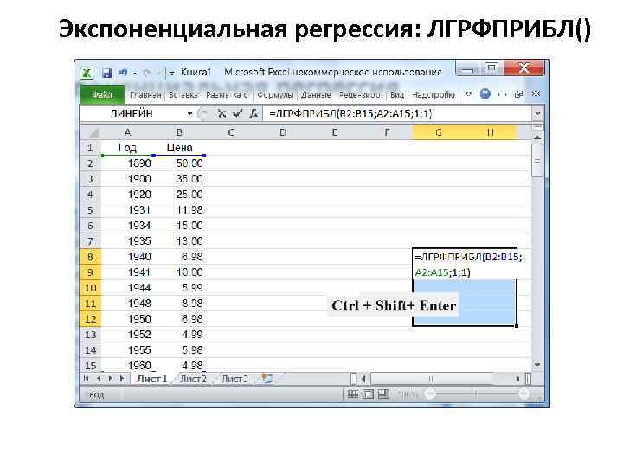Select row 8 header
The width and height of the screenshot is (623, 467).
[x=91, y=257]
